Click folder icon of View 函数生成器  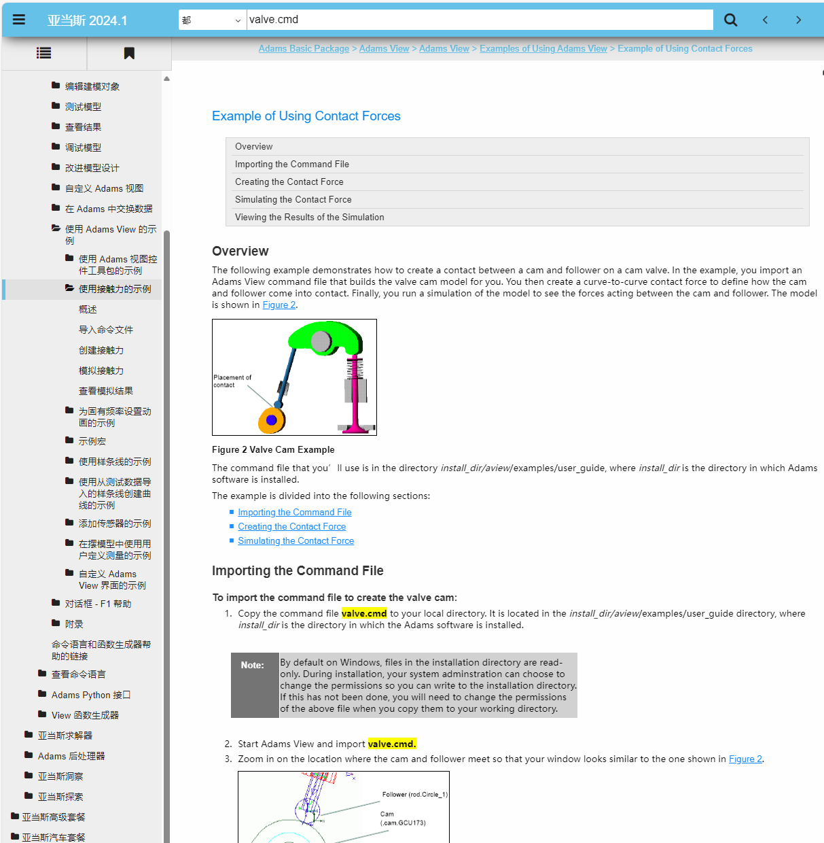tap(42, 715)
